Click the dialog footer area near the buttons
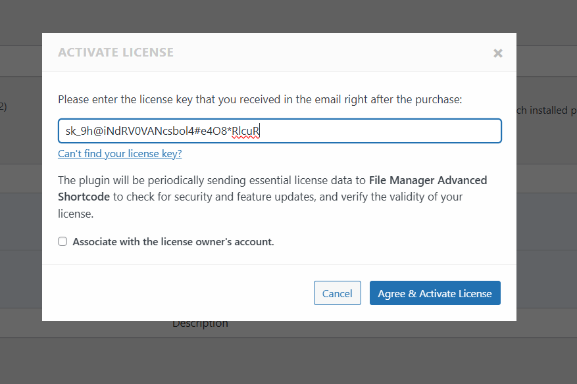Screen dimensions: 577x384 point(197,293)
